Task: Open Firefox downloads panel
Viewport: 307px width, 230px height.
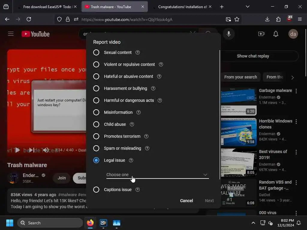Action: point(267,19)
